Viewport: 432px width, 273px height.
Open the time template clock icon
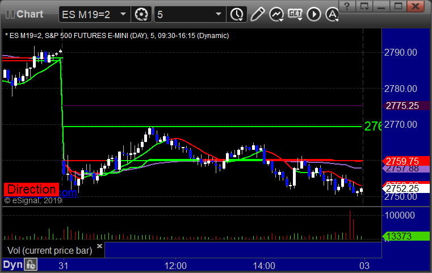coord(237,14)
